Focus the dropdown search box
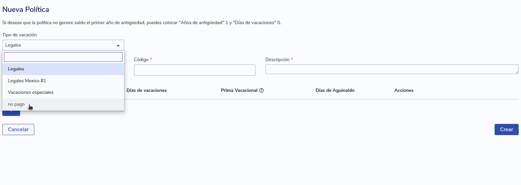The height and width of the screenshot is (185, 521). point(63,57)
